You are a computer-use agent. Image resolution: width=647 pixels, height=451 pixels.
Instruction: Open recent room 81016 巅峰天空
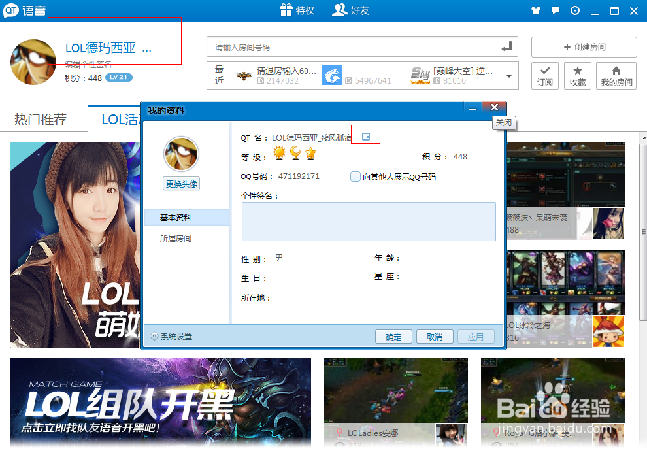[x=452, y=76]
